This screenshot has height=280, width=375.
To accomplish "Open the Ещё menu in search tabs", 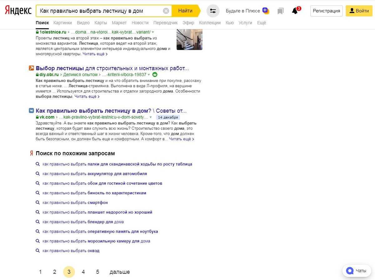I will [262, 23].
